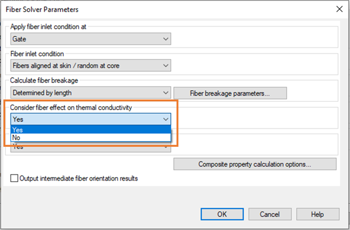The height and width of the screenshot is (230, 350).
Task: Open the 'Apply fiber inlet condition at' combo box
Action: click(x=90, y=39)
